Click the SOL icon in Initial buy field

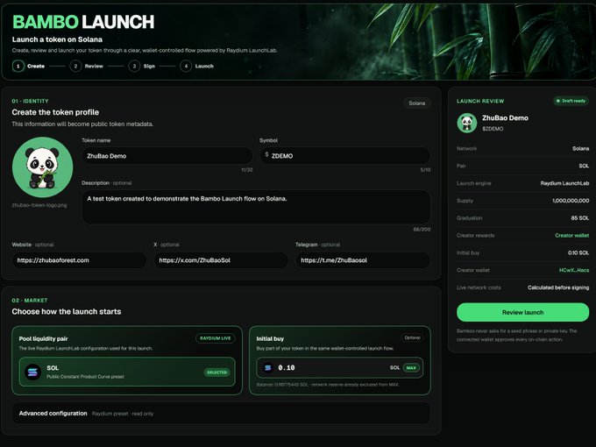click(x=268, y=367)
